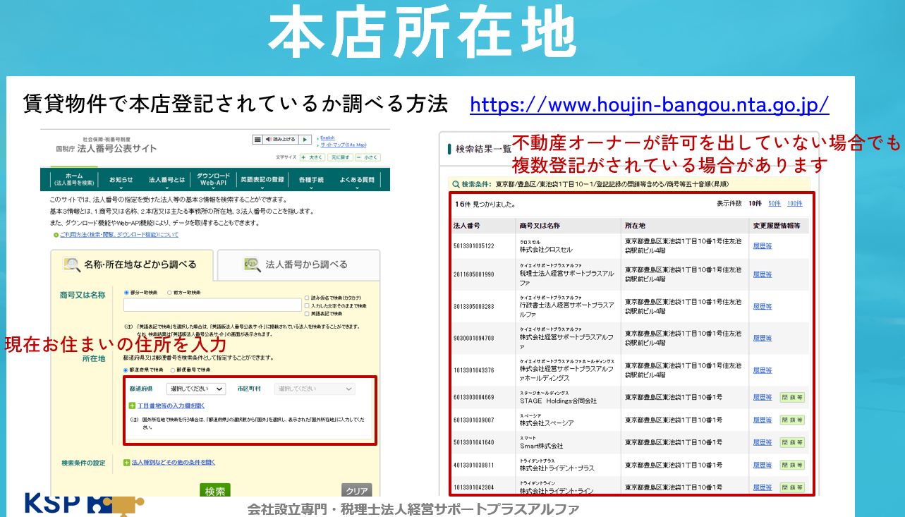Select 10件 display count

click(755, 203)
